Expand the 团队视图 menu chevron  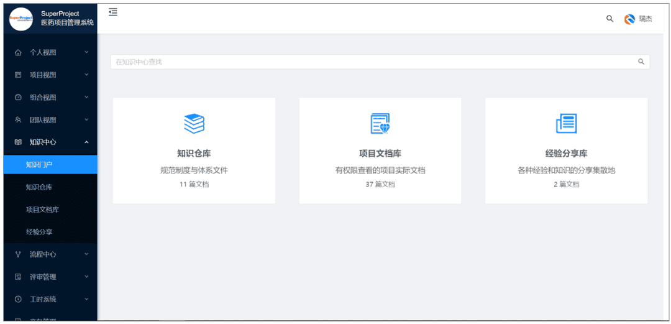pos(86,119)
